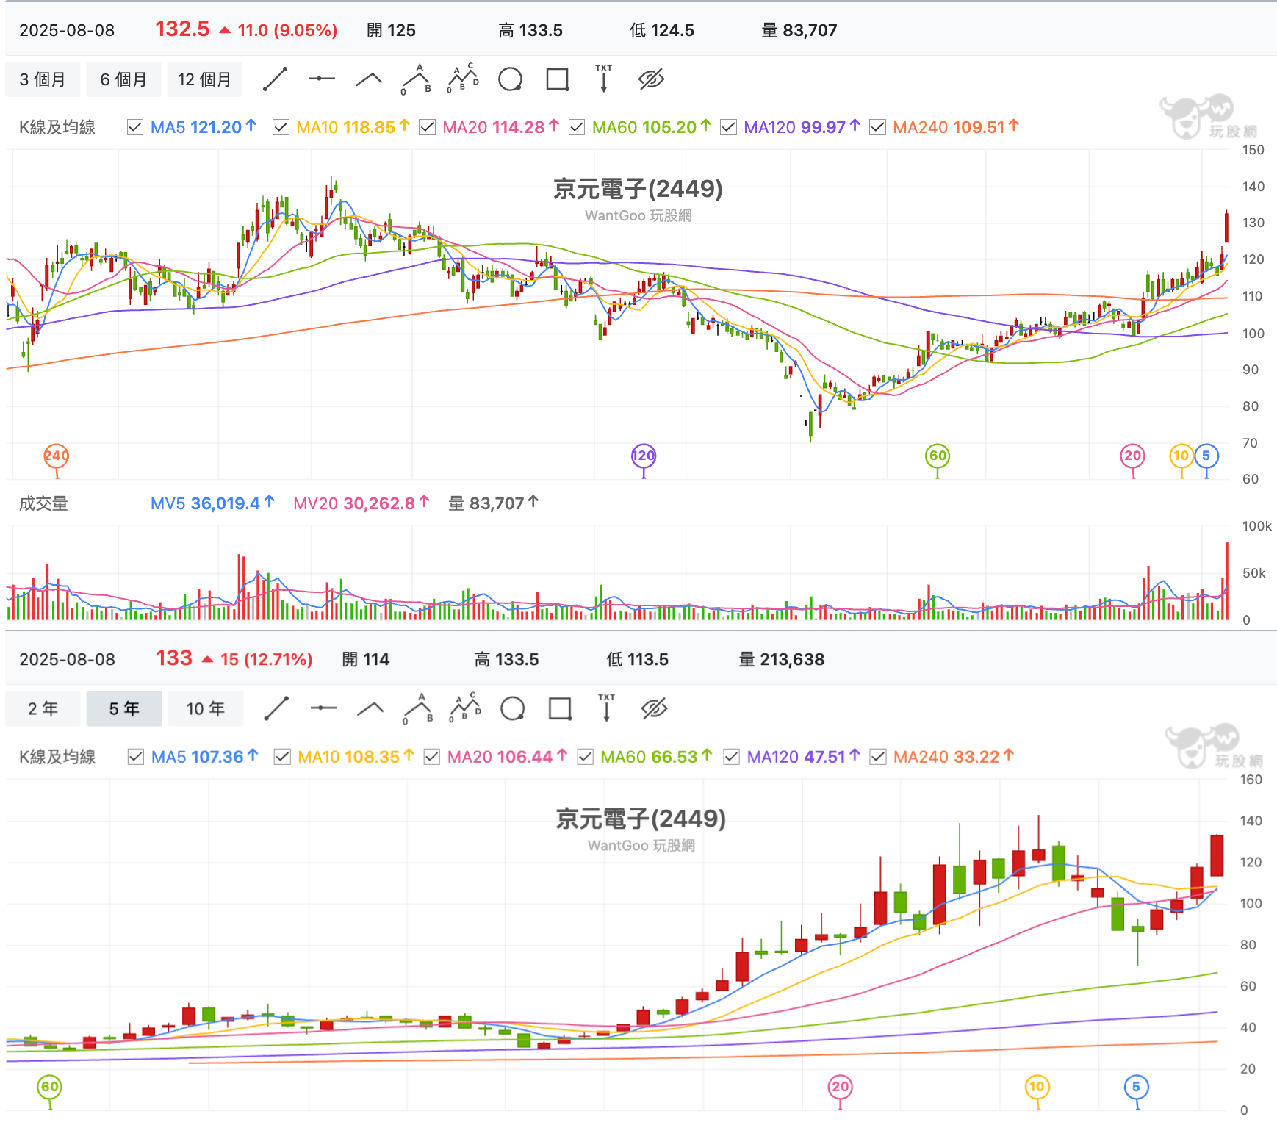
Task: Switch top chart to 12 個月 range
Action: 205,79
